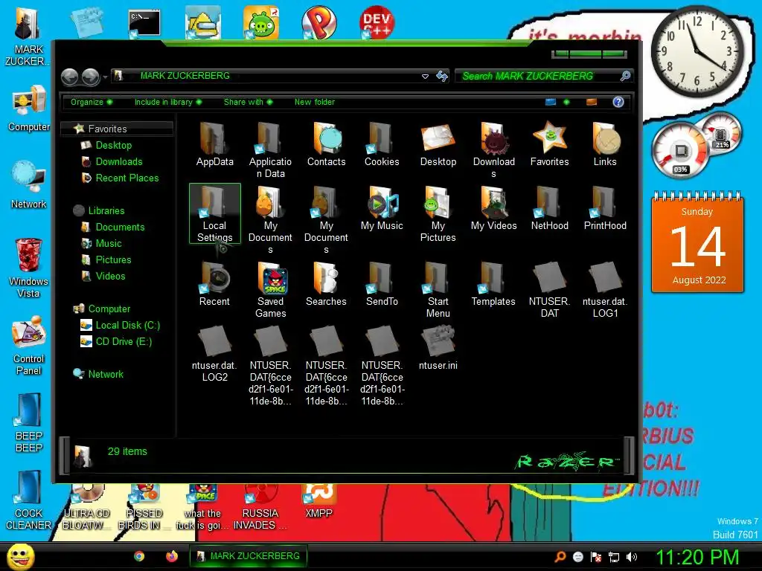
Task: Open the Saved Games folder
Action: 270,291
